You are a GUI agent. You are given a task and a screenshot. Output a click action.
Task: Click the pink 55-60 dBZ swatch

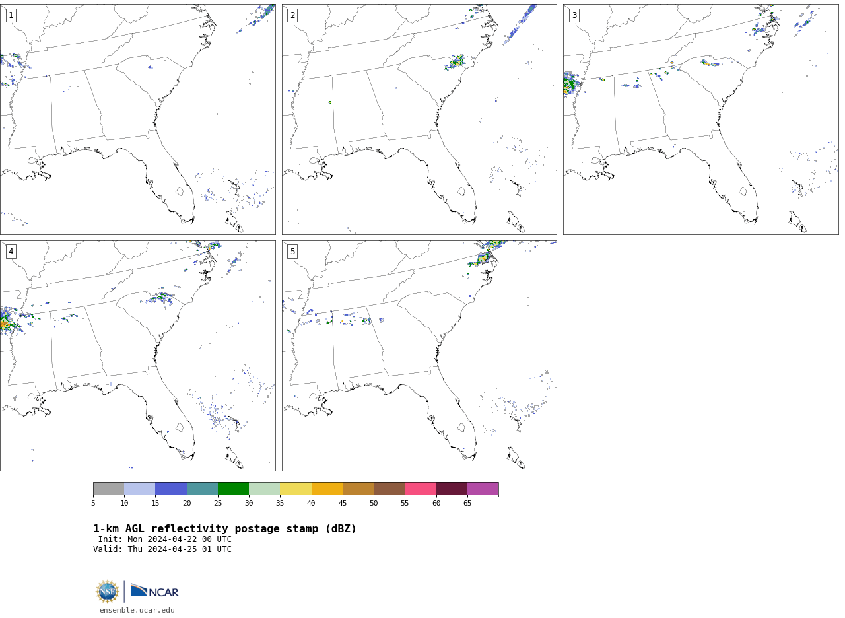[x=421, y=489]
